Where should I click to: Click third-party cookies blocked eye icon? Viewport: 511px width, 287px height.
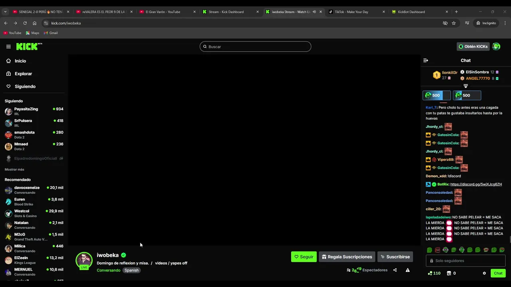pos(445,23)
